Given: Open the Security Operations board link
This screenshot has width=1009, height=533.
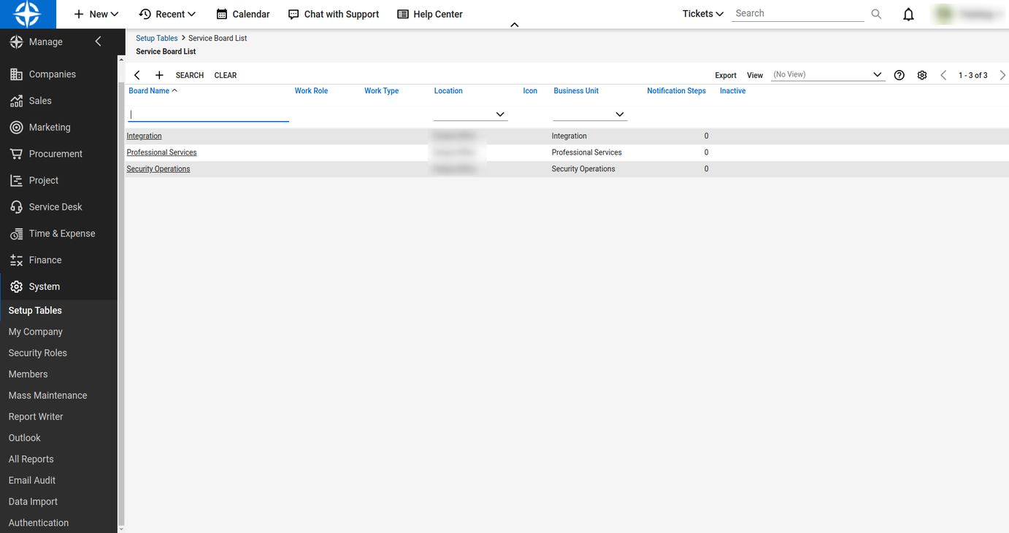Looking at the screenshot, I should tap(158, 169).
